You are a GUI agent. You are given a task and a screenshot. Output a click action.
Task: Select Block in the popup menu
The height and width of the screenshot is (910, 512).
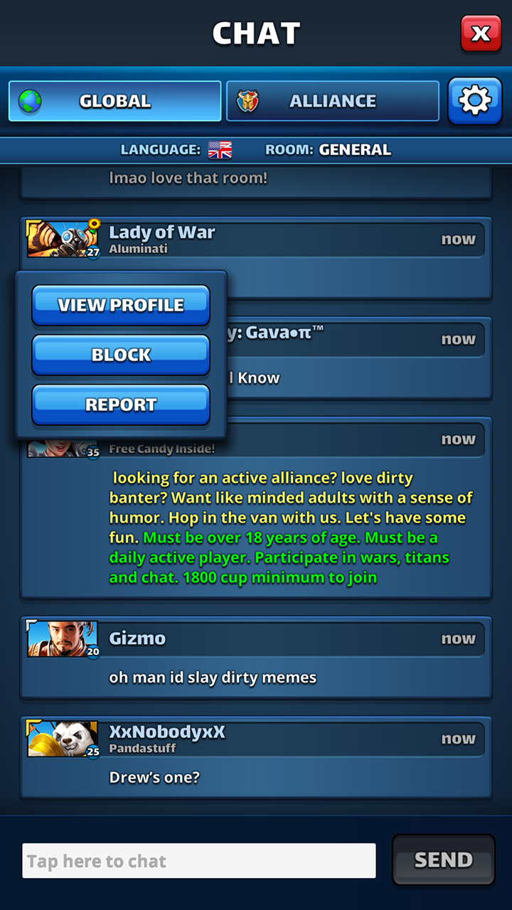121,355
